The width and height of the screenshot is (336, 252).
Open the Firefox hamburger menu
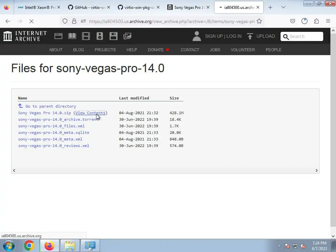pyautogui.click(x=328, y=21)
